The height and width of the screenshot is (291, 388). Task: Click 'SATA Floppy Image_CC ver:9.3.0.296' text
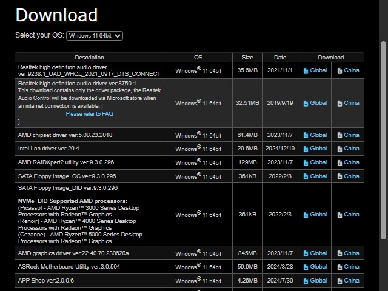(67, 176)
